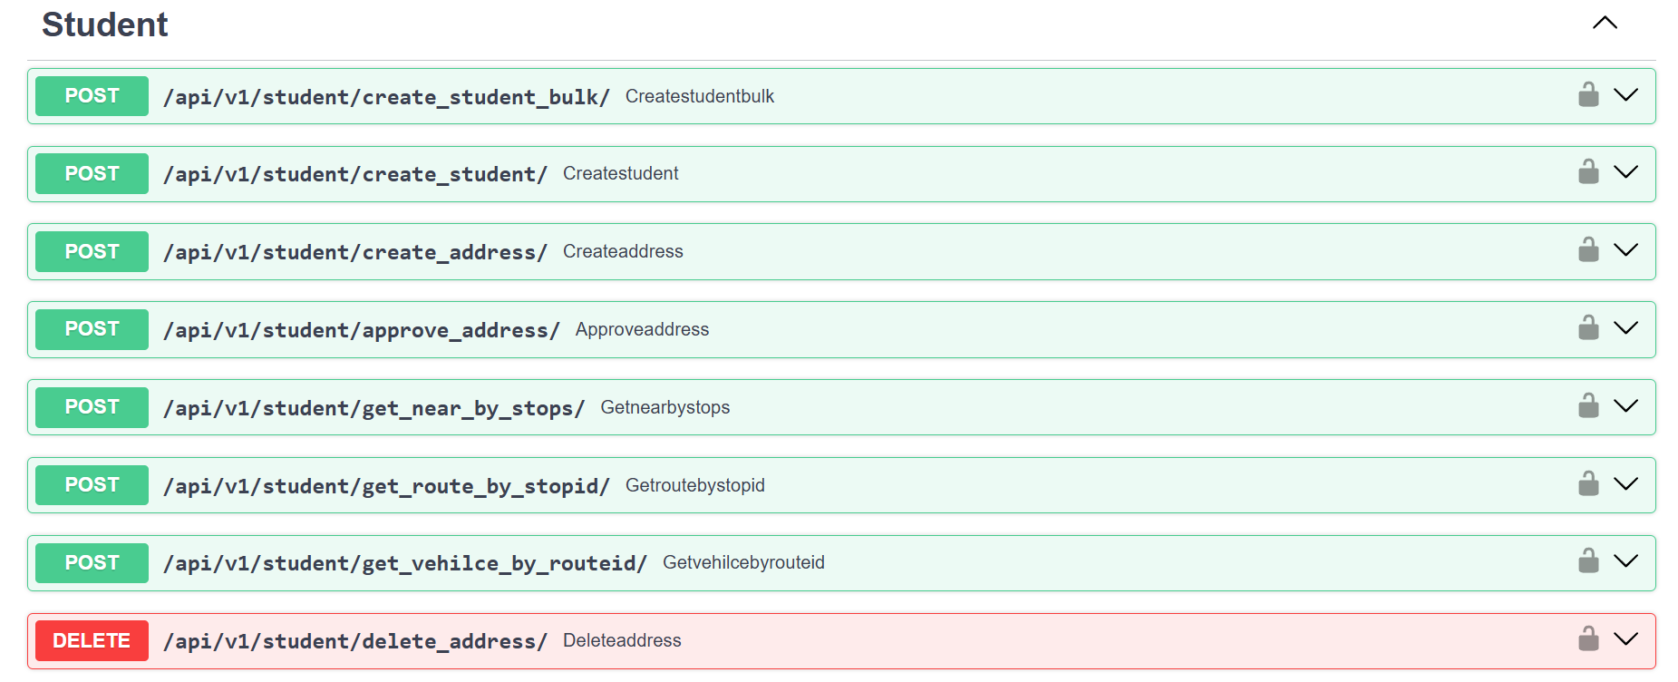
Task: Expand the get_near_by_stops chevron
Action: pyautogui.click(x=1626, y=406)
